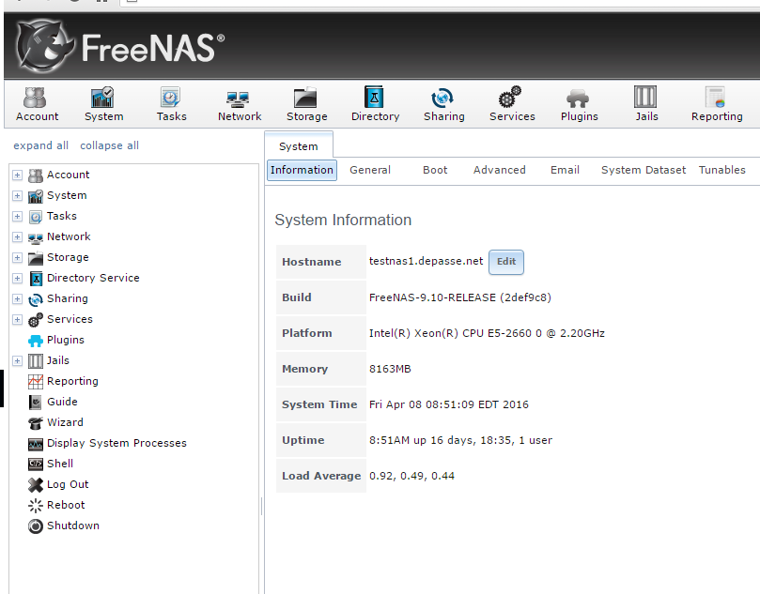Expand the Services tree node
This screenshot has height=594, width=760.
tap(18, 319)
